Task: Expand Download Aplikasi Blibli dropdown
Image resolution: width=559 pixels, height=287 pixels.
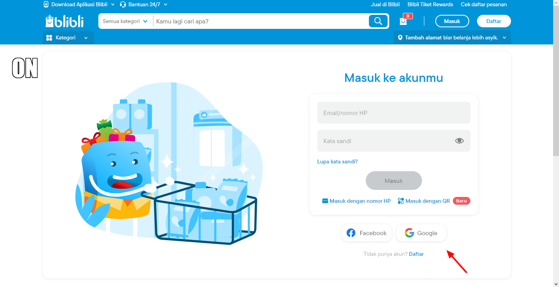Action: 79,5
